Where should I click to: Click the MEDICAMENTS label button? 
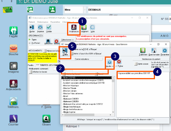(x=35, y=51)
